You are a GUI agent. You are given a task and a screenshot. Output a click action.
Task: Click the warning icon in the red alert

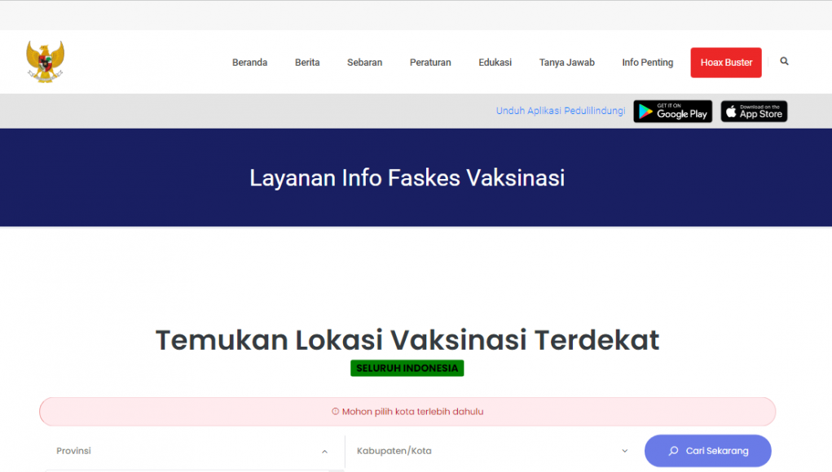click(335, 412)
